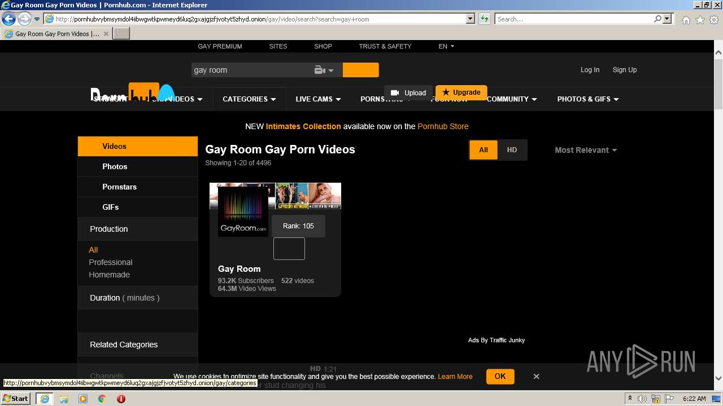723x406 pixels.
Task: Open the Most Relevant sort dropdown
Action: tap(586, 150)
